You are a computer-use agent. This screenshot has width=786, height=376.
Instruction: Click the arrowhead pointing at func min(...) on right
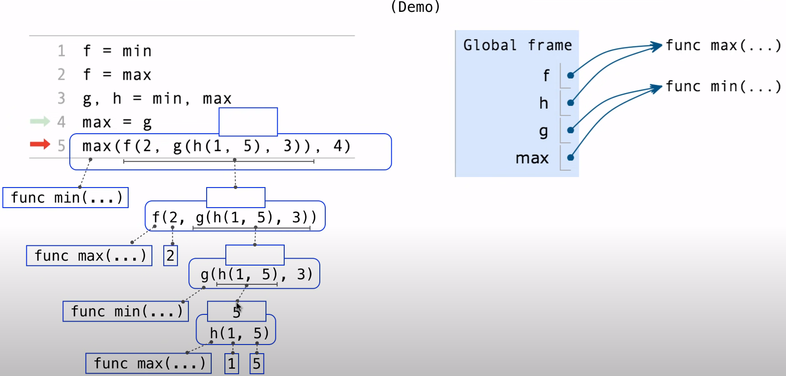coord(657,87)
